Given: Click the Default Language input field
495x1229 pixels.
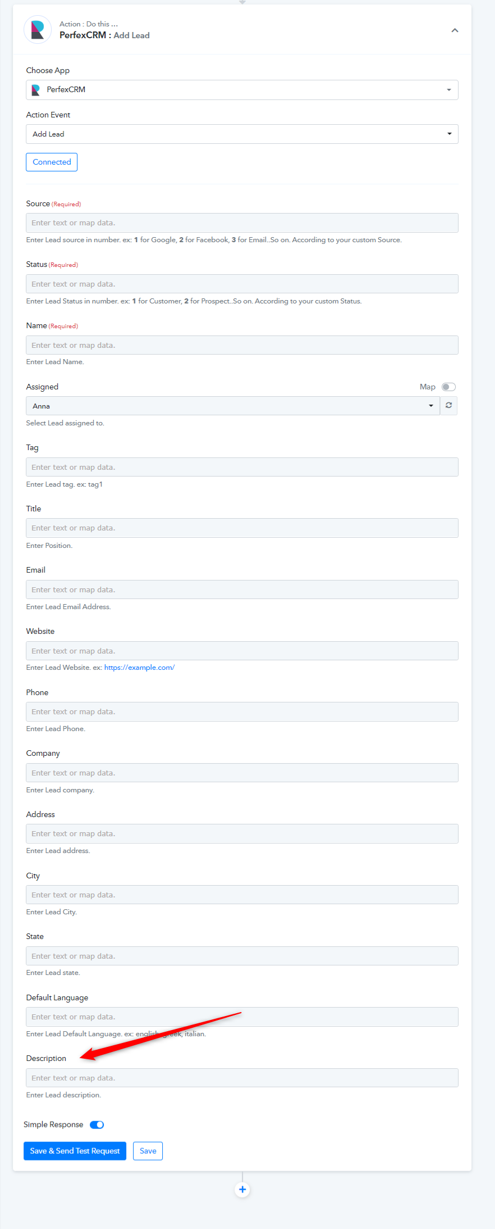Looking at the screenshot, I should tap(242, 1017).
